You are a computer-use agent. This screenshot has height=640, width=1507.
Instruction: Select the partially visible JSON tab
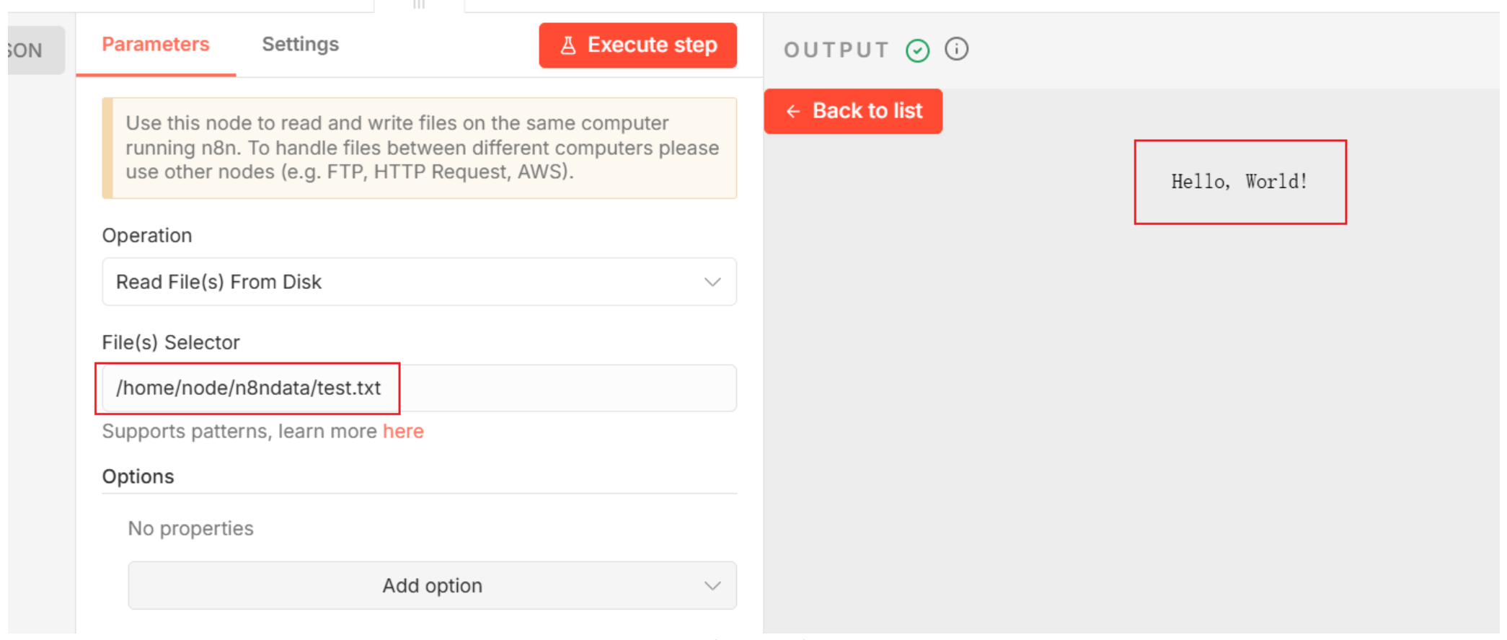tap(29, 50)
